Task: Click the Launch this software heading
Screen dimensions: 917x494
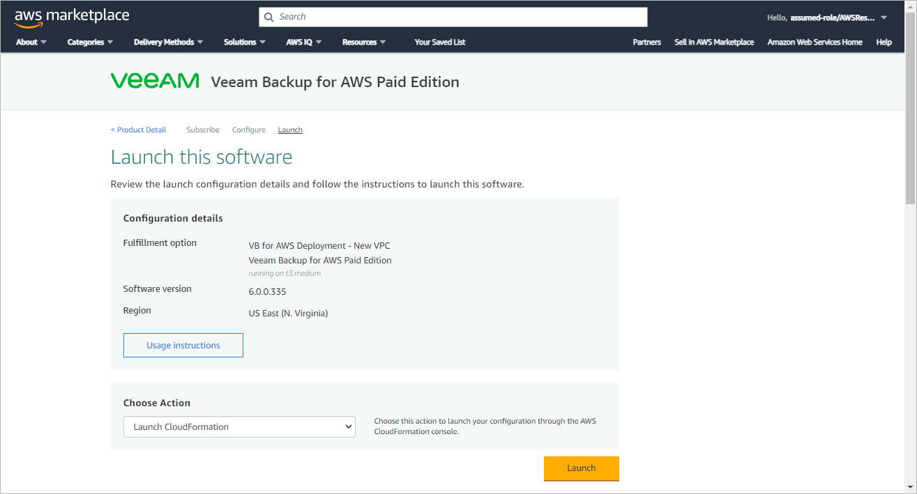Action: coord(202,157)
